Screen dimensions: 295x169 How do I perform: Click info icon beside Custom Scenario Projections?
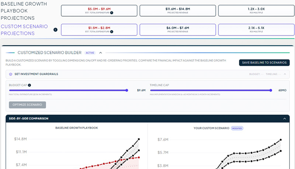coord(55,30)
